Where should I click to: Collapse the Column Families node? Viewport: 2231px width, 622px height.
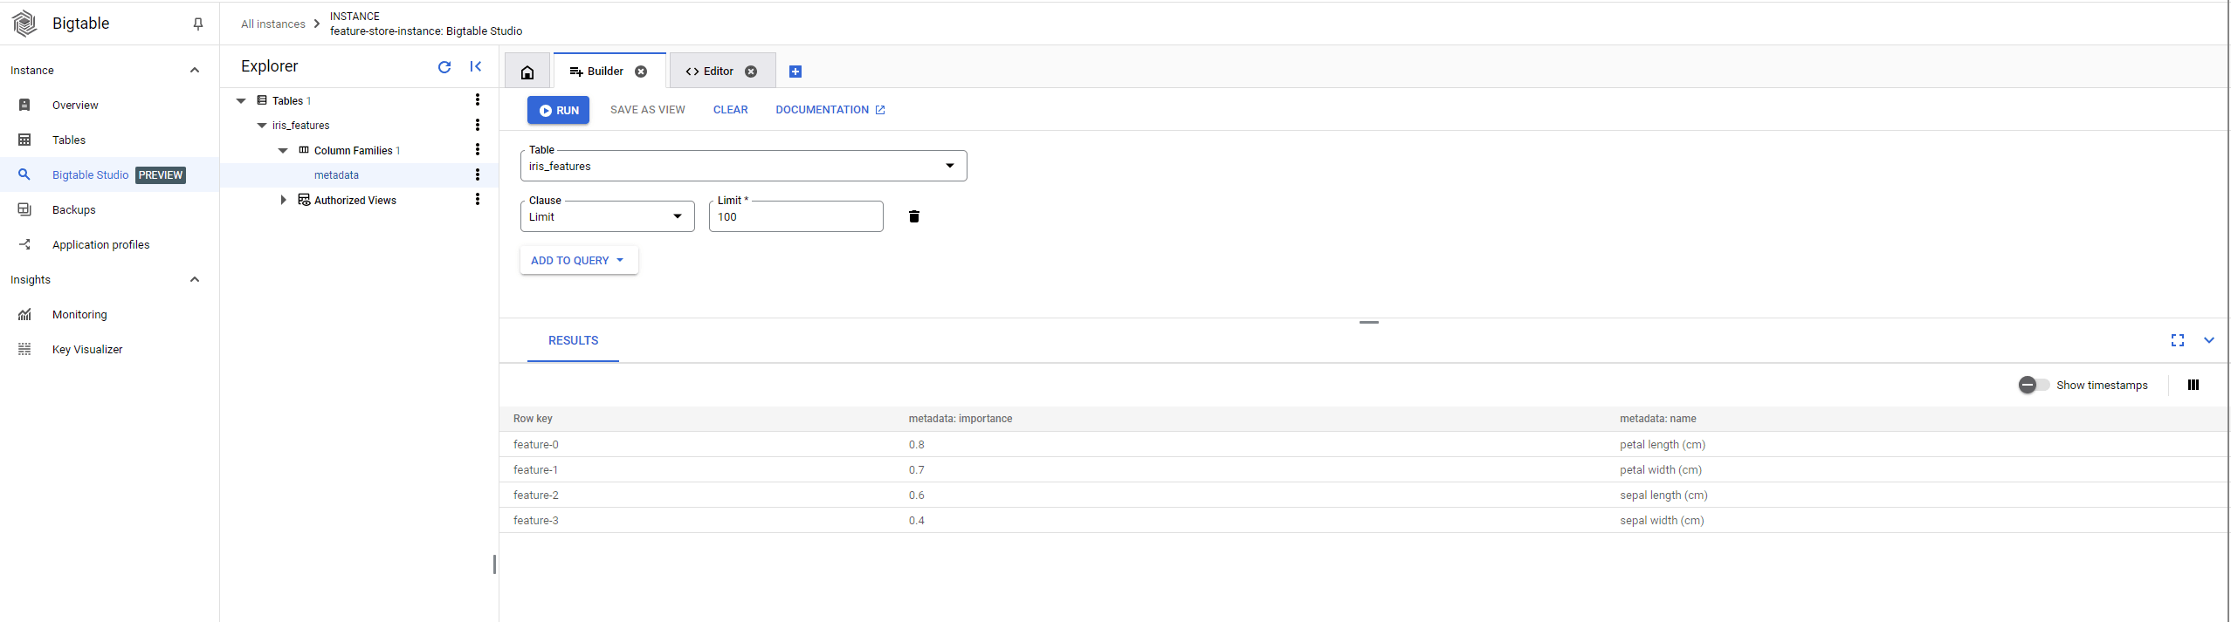click(x=283, y=151)
